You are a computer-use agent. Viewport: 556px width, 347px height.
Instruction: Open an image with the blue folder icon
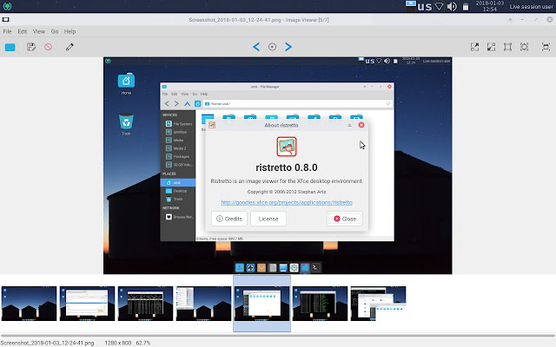[x=10, y=47]
